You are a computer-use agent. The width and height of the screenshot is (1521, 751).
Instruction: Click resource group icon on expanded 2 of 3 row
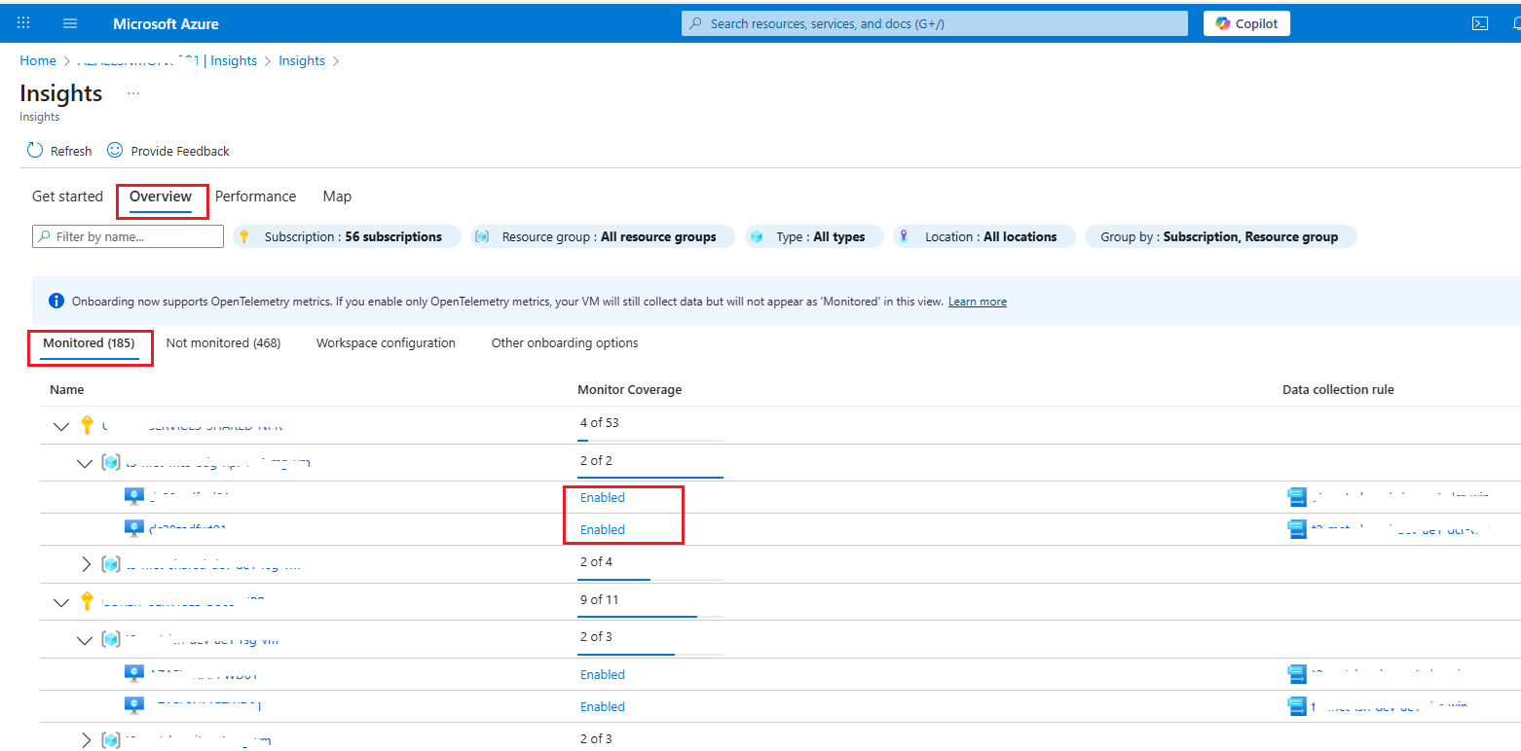[x=110, y=639]
